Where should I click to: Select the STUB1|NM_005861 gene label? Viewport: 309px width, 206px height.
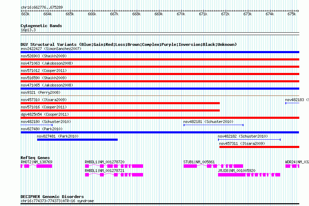tap(199, 162)
